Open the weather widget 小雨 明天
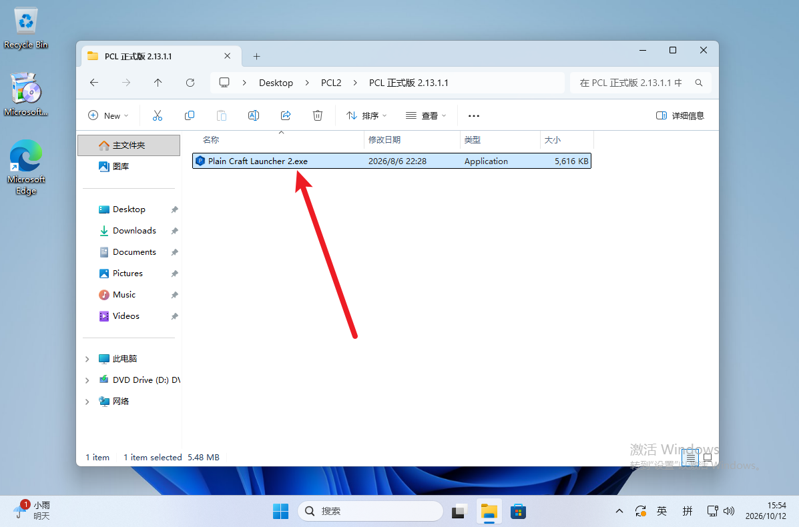Viewport: 799px width, 527px height. point(31,511)
